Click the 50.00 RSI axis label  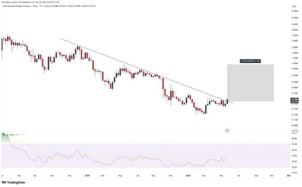click(294, 156)
